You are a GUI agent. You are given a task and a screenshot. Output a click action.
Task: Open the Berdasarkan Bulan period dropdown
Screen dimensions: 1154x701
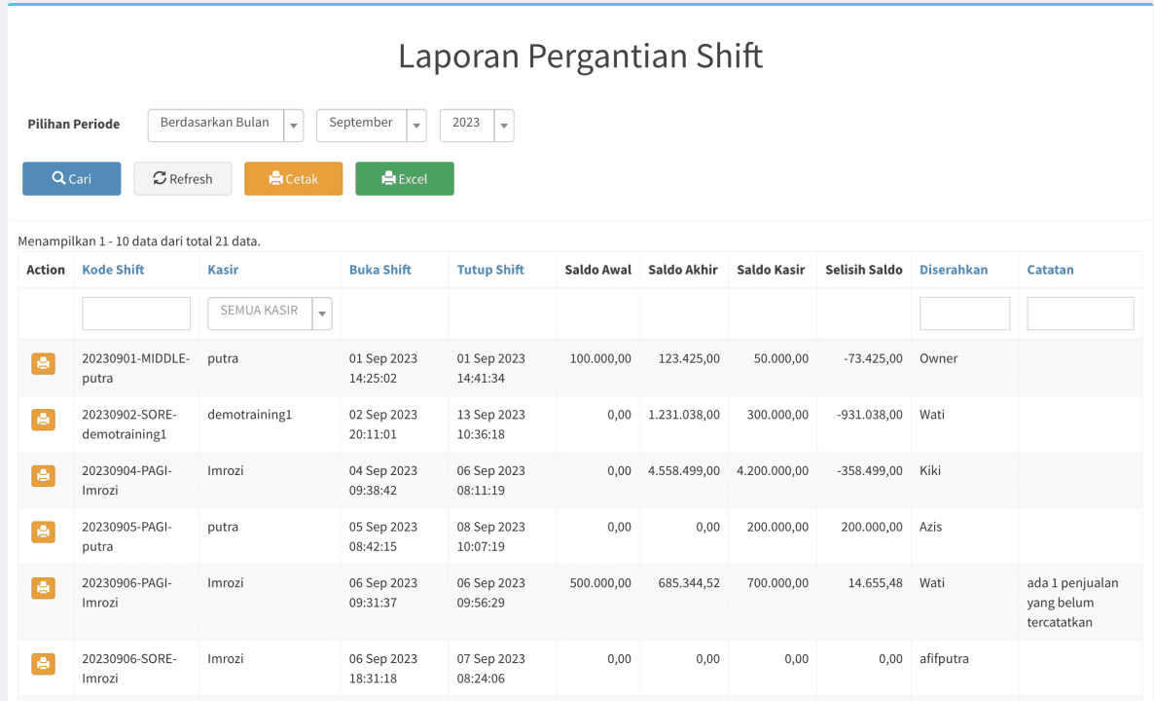[225, 125]
